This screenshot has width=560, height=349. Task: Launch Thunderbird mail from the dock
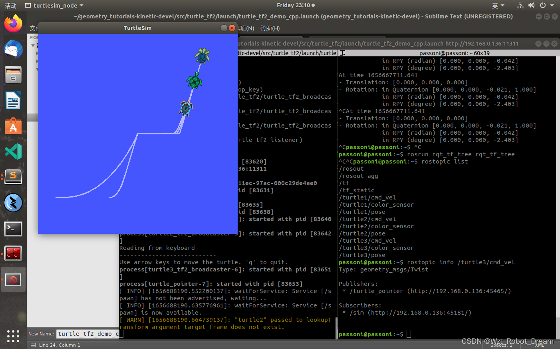[13, 49]
